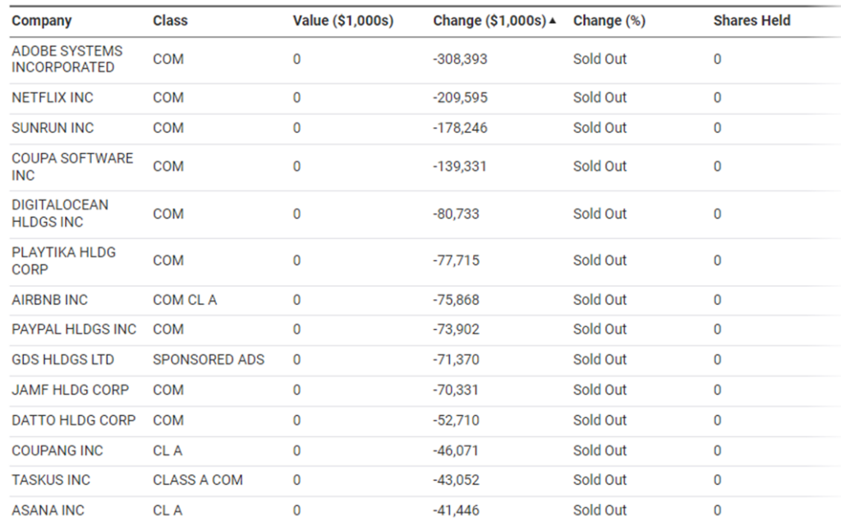
Task: Click the ascending sort arrow beside Change ($1,000s)
Action: [553, 21]
